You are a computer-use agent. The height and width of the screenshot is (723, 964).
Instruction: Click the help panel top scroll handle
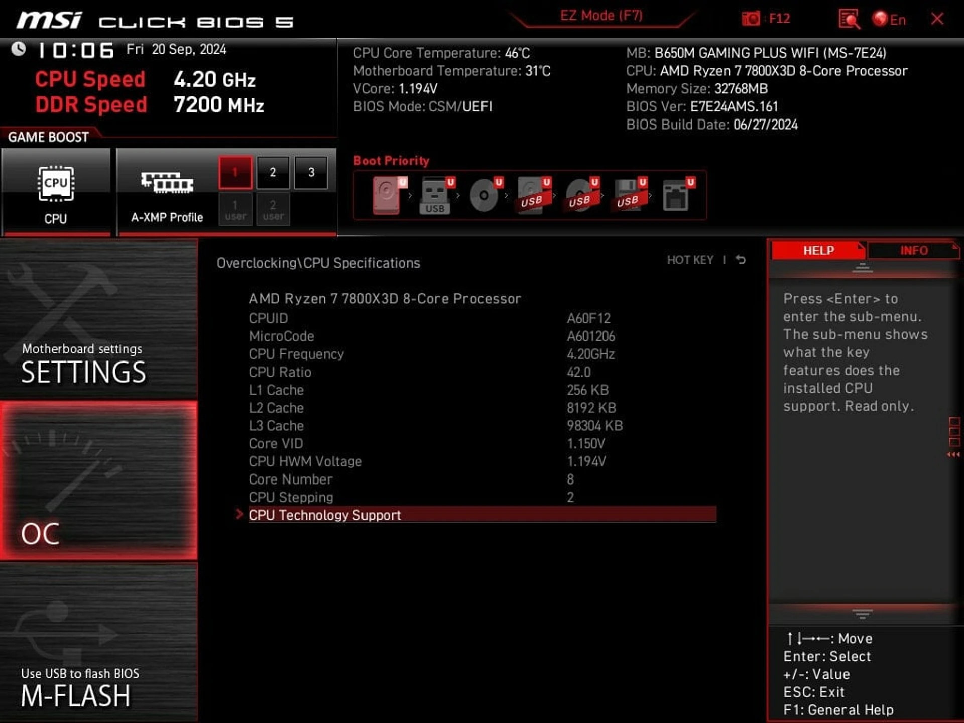pyautogui.click(x=862, y=269)
